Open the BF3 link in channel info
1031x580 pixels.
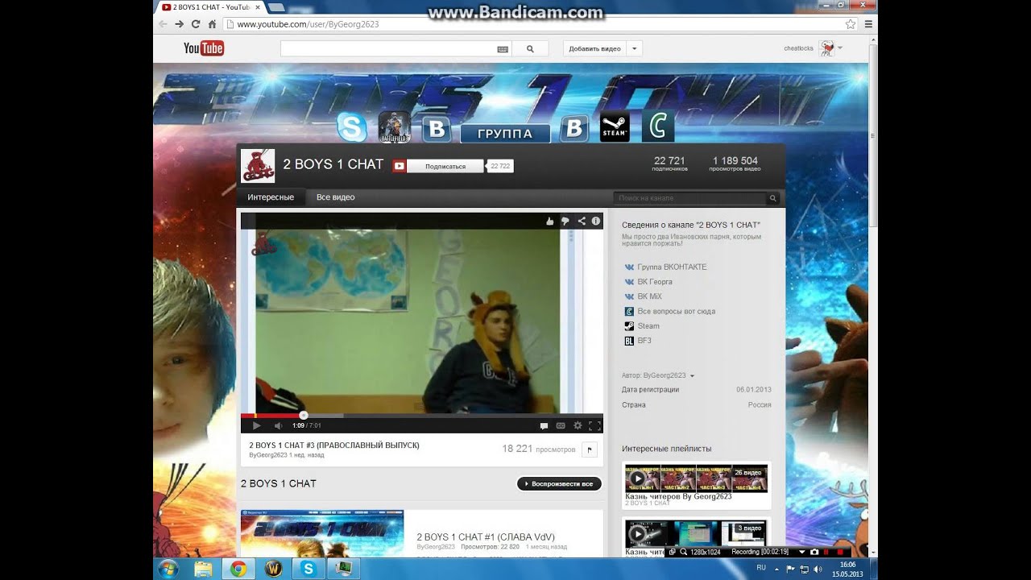(x=644, y=341)
